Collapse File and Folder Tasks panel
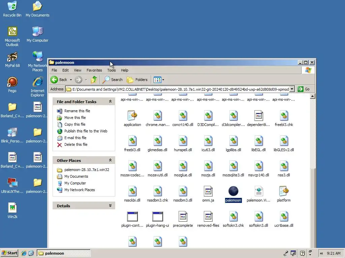The image size is (345, 258). click(x=110, y=101)
